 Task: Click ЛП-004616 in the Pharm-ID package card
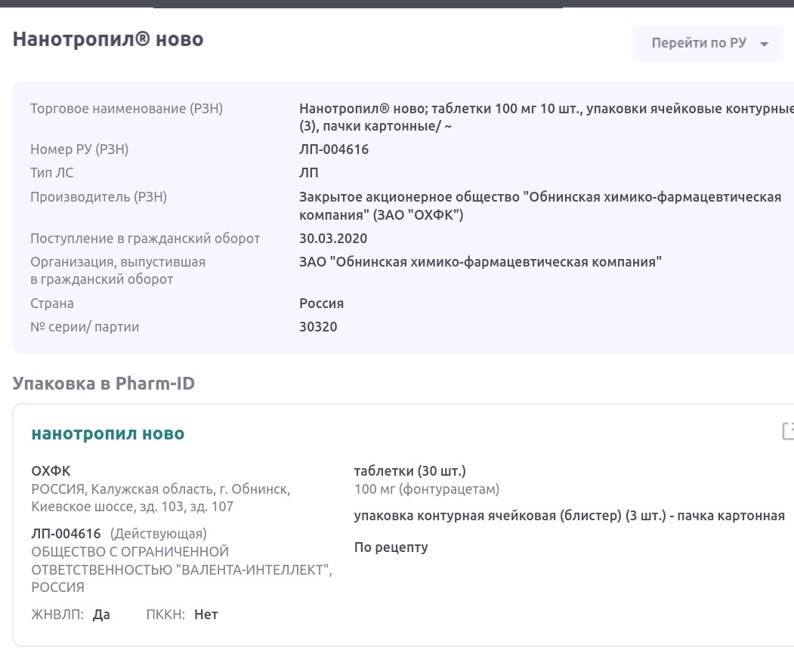tap(66, 534)
